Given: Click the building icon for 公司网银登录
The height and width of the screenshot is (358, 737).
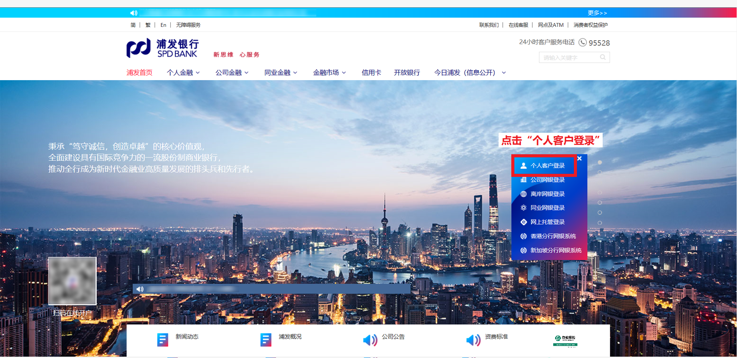Looking at the screenshot, I should tap(523, 180).
